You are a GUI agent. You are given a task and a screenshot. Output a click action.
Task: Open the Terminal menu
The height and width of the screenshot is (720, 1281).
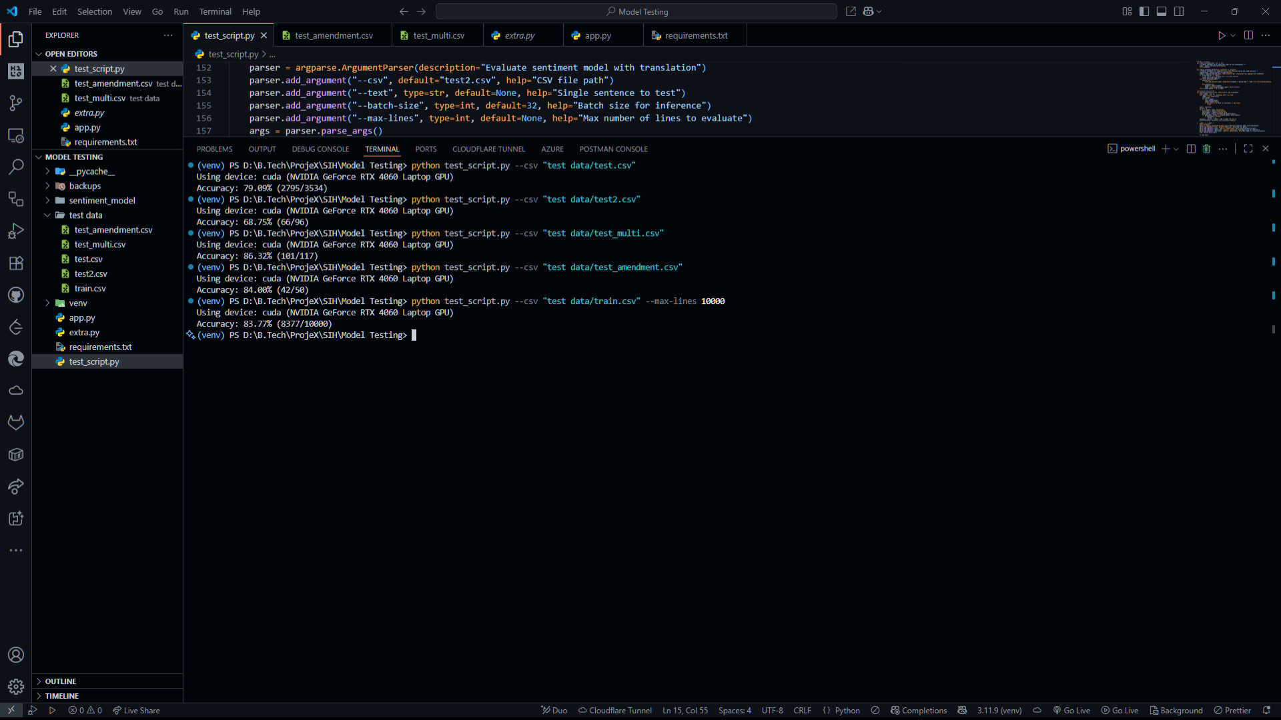pyautogui.click(x=215, y=11)
